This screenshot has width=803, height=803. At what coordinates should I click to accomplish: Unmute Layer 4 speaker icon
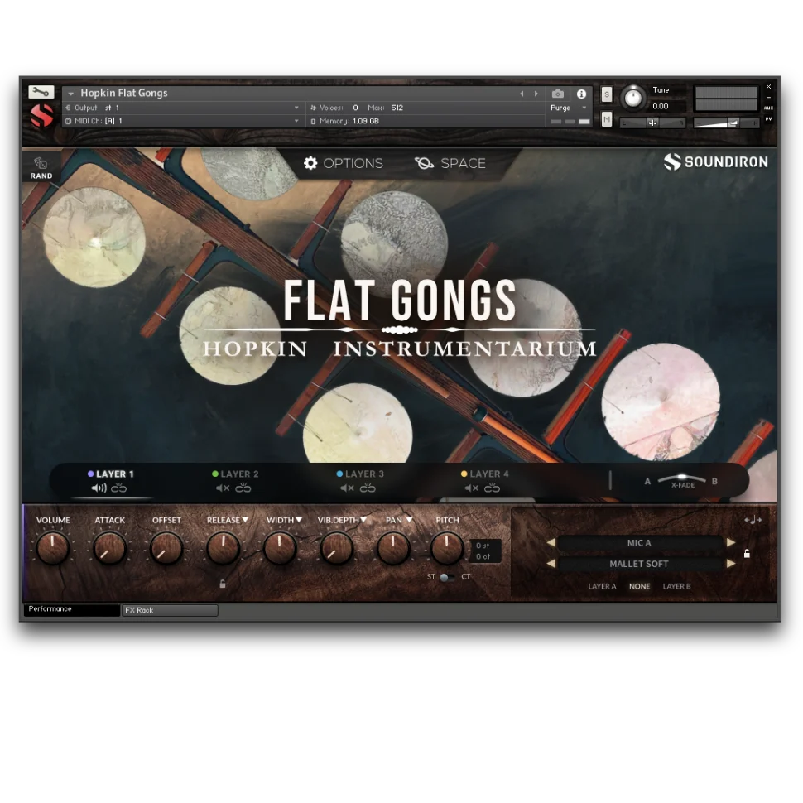point(472,488)
